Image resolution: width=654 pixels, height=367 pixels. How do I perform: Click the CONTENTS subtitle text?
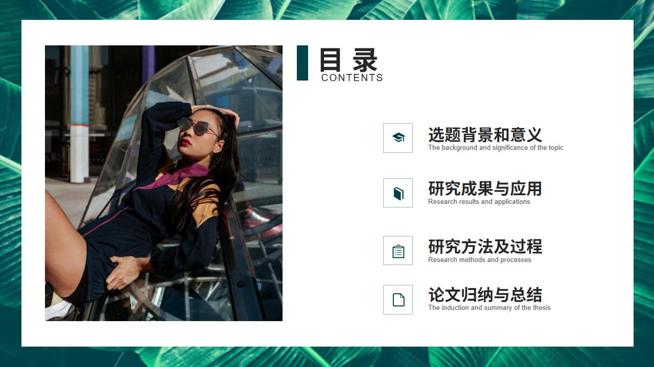pos(352,77)
